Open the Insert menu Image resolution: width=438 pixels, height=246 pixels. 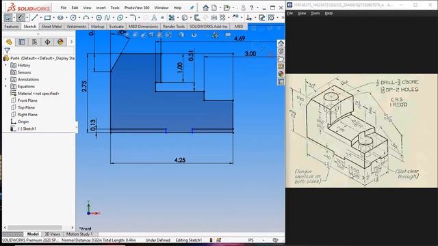tap(101, 8)
